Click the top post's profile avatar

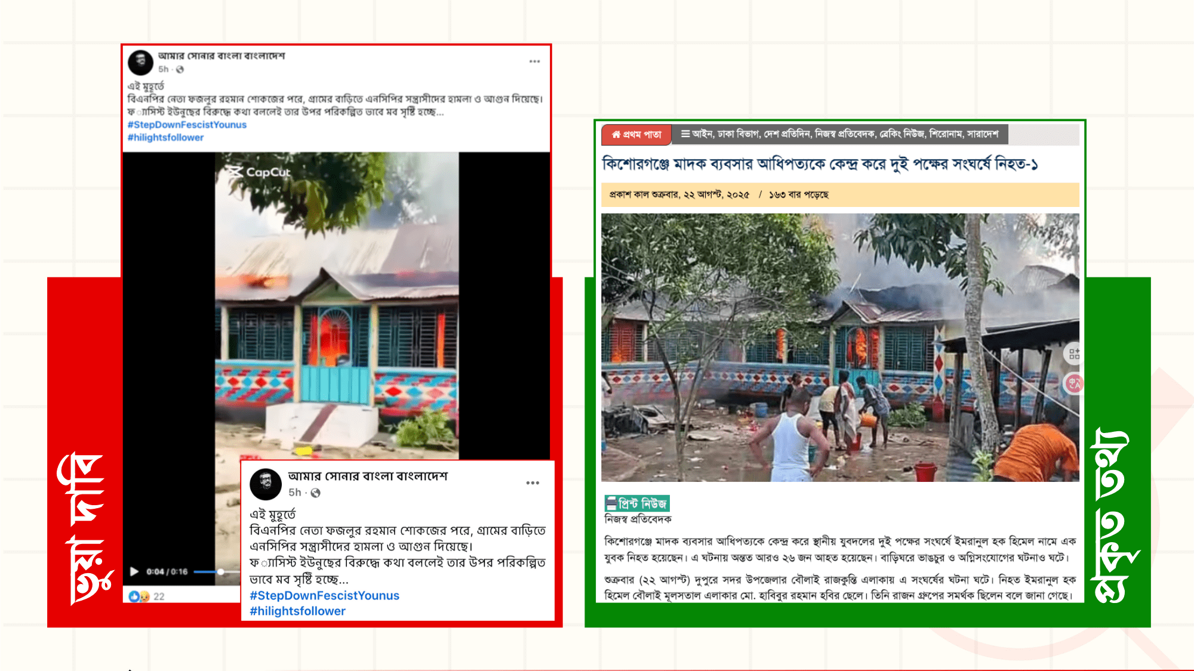coord(141,62)
